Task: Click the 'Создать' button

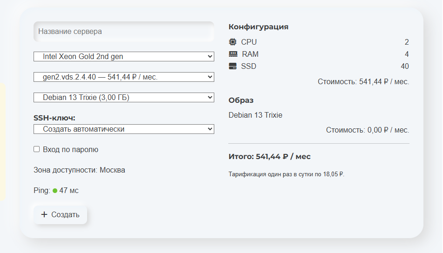Action: (60, 215)
